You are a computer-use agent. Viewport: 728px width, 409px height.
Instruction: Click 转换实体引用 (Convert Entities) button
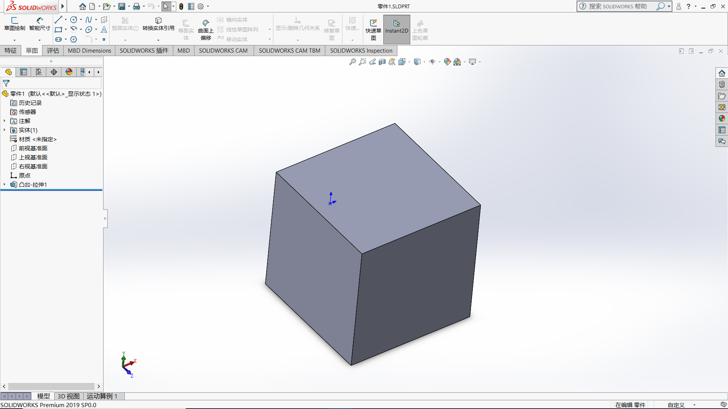point(158,23)
